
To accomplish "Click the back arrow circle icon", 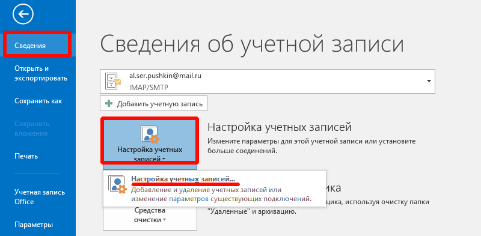I will [23, 14].
